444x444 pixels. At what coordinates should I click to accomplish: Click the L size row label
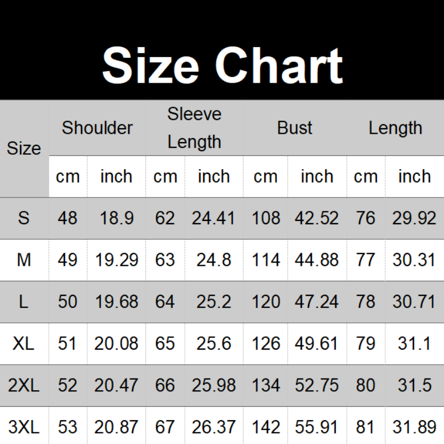tap(24, 301)
